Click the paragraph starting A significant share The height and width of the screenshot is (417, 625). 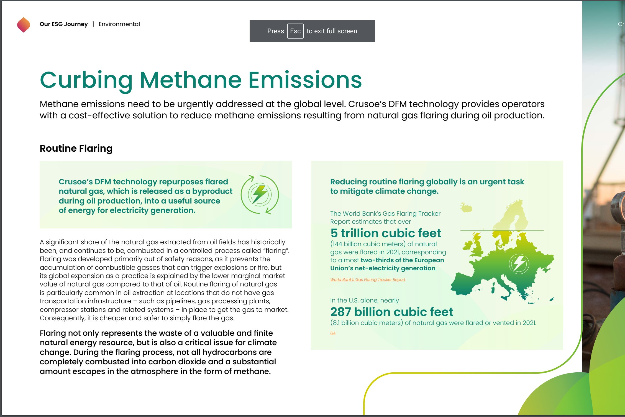point(164,280)
